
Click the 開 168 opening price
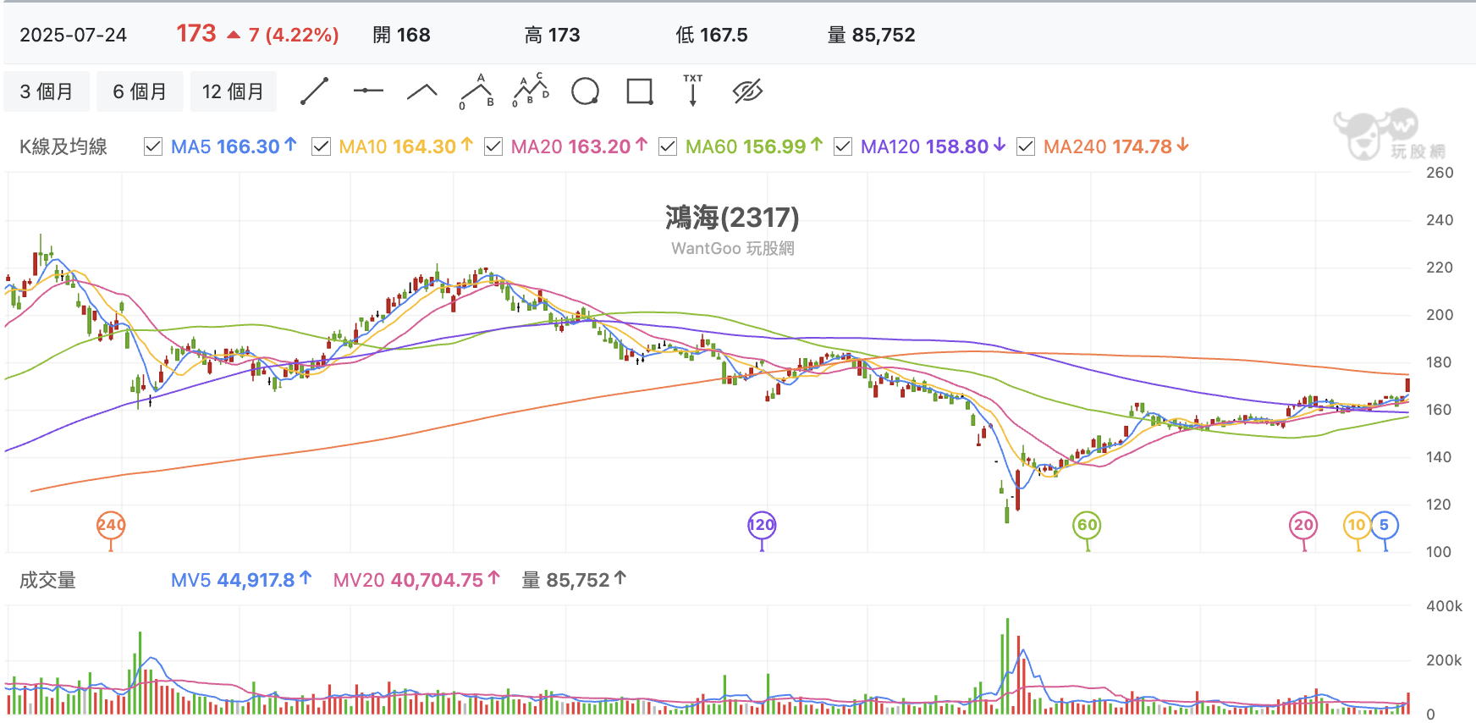[402, 35]
